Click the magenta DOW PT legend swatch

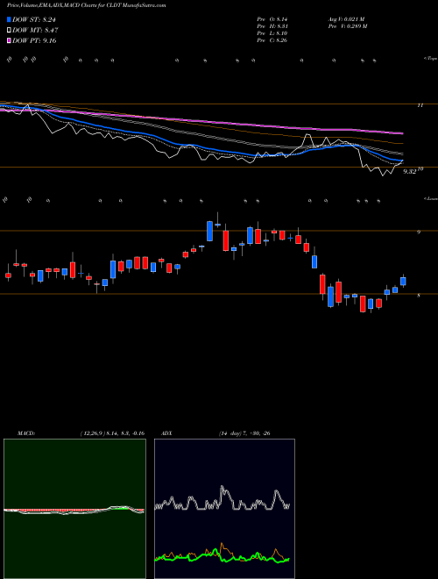[x=9, y=40]
